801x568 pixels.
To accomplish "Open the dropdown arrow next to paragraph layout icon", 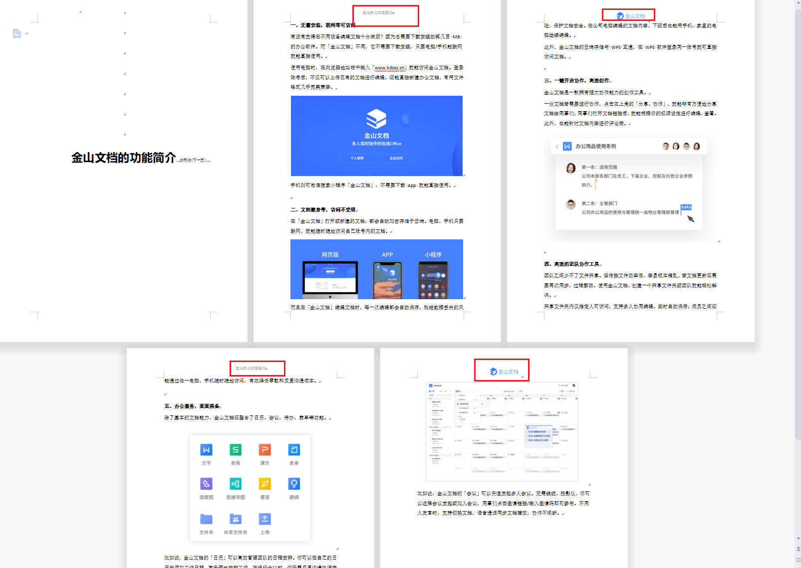I will [27, 34].
